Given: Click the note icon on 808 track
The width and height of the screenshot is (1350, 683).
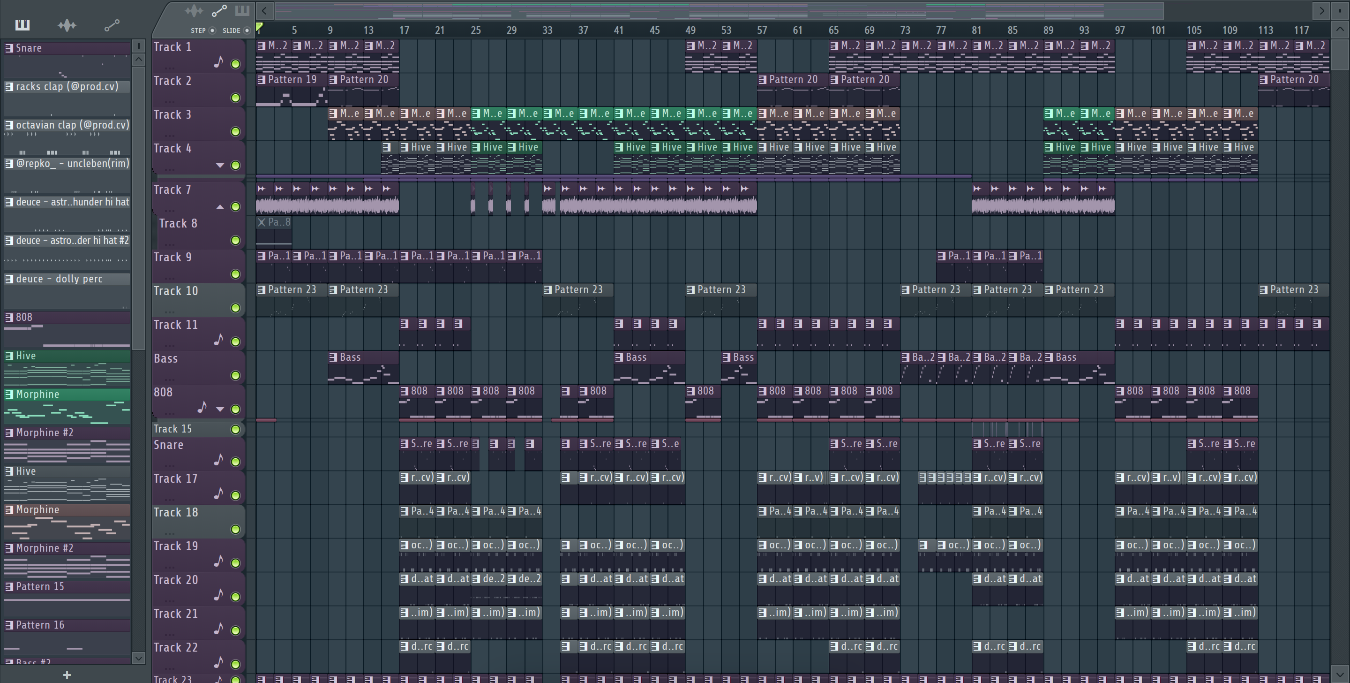Looking at the screenshot, I should [202, 407].
